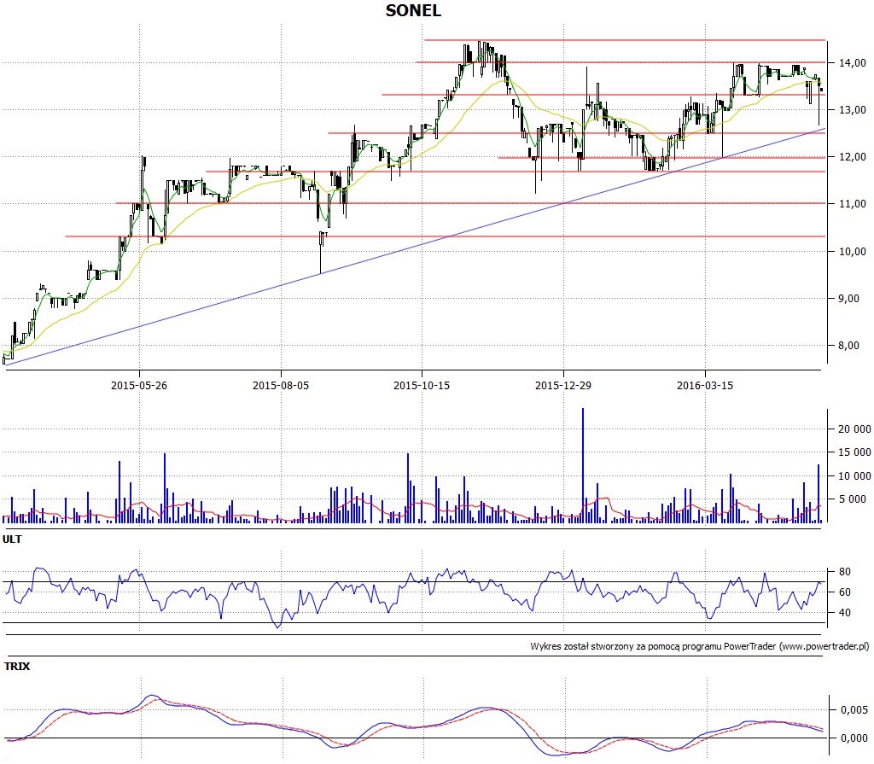Click the 13,00 price axis label
Image resolution: width=874 pixels, height=764 pixels.
click(853, 110)
